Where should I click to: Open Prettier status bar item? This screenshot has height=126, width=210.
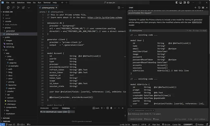pos(199,124)
